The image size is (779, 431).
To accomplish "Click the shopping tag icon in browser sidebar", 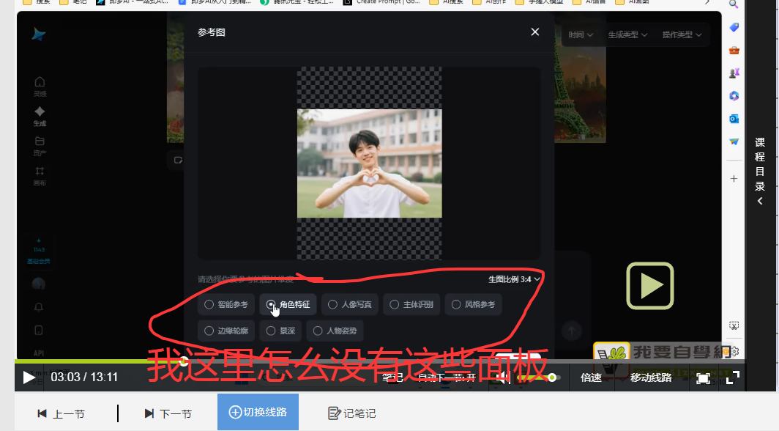I will (x=734, y=27).
